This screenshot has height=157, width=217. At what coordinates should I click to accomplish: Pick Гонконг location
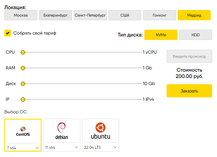pos(159,15)
